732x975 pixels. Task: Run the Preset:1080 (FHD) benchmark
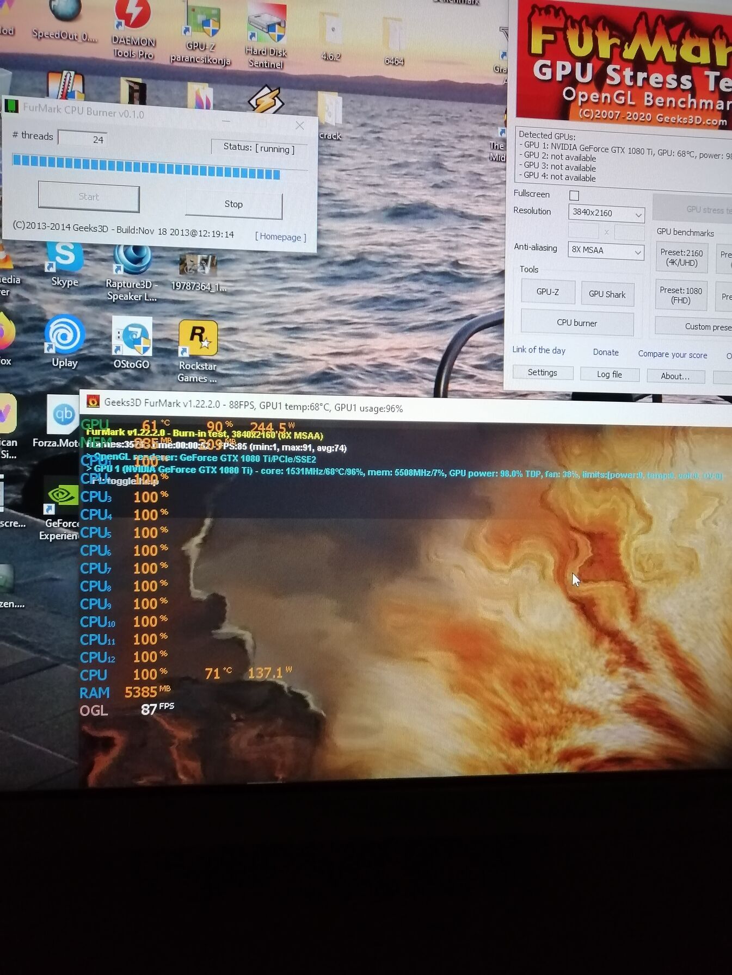coord(681,295)
